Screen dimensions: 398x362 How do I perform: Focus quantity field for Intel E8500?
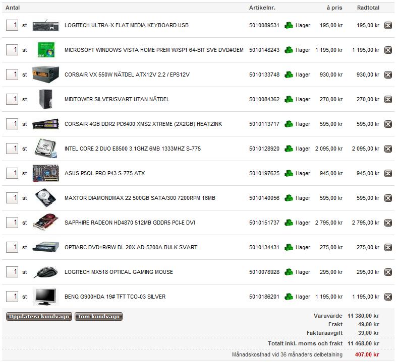point(12,149)
